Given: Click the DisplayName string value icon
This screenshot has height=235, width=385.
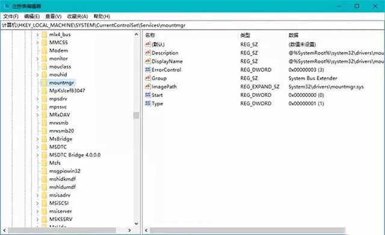Looking at the screenshot, I should 147,61.
